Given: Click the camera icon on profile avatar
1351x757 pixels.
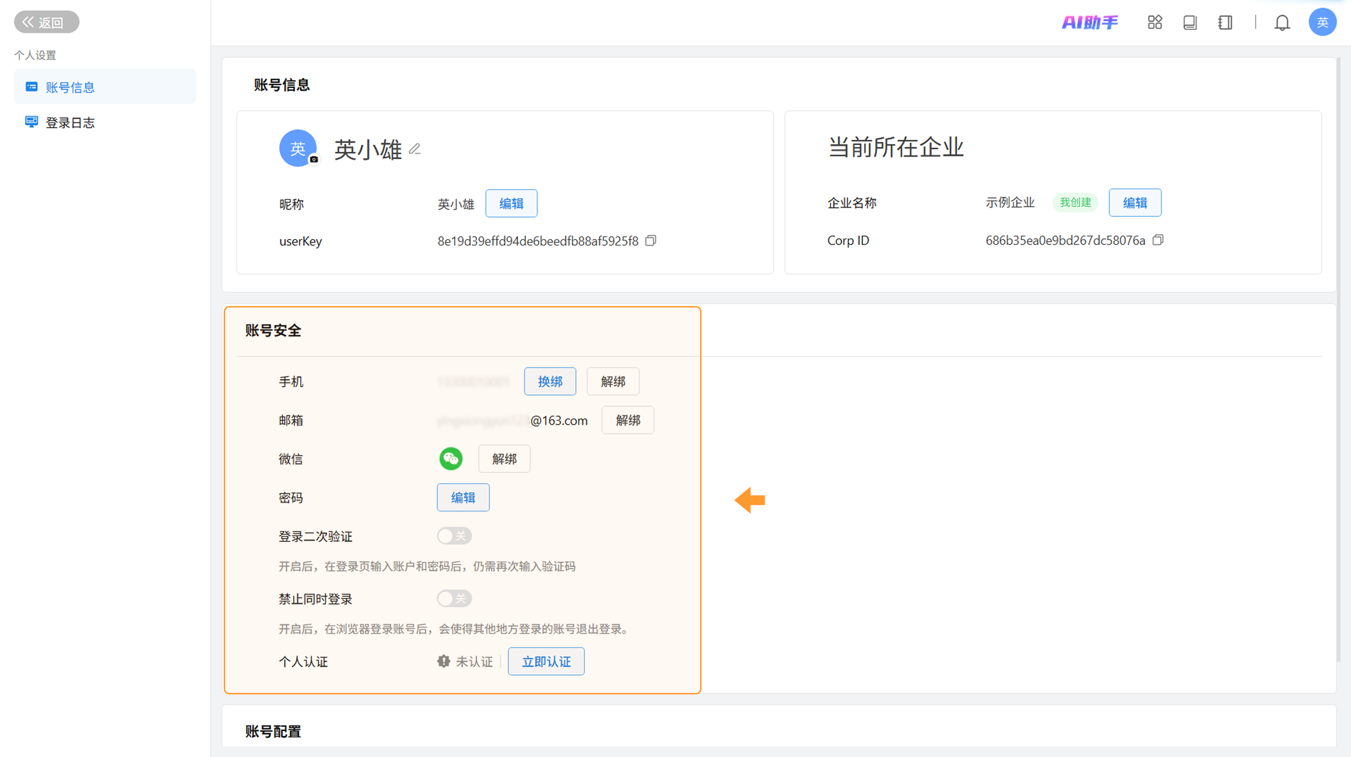Looking at the screenshot, I should (x=313, y=159).
